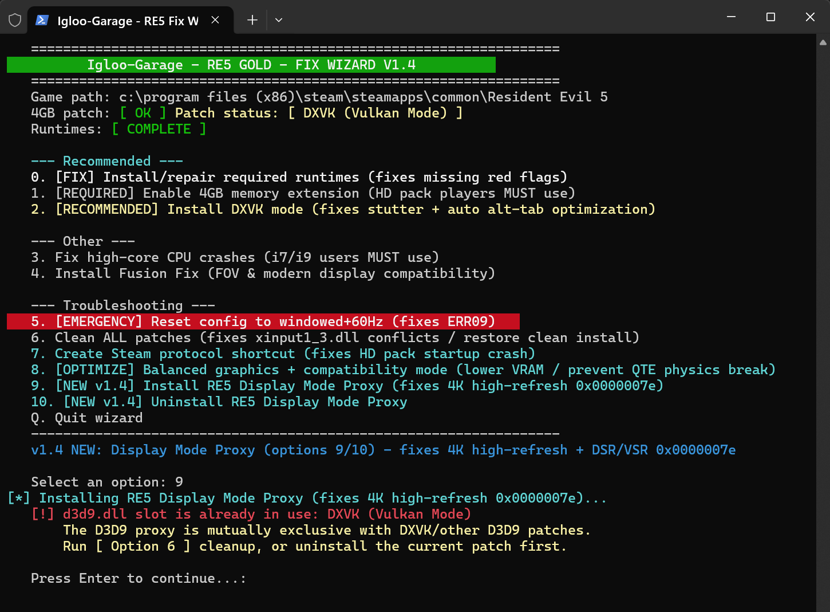Click the Q. Quit wizard line
The image size is (830, 612).
(x=86, y=418)
